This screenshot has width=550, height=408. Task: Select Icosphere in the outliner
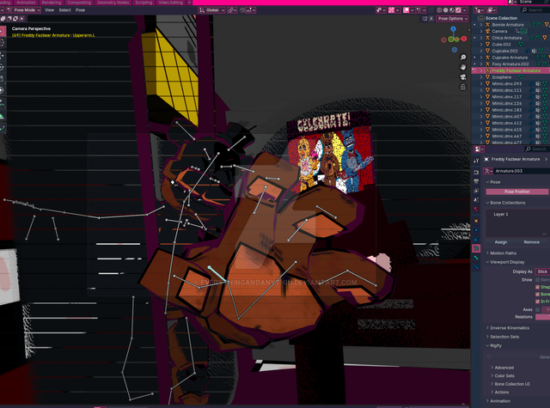pyautogui.click(x=501, y=77)
